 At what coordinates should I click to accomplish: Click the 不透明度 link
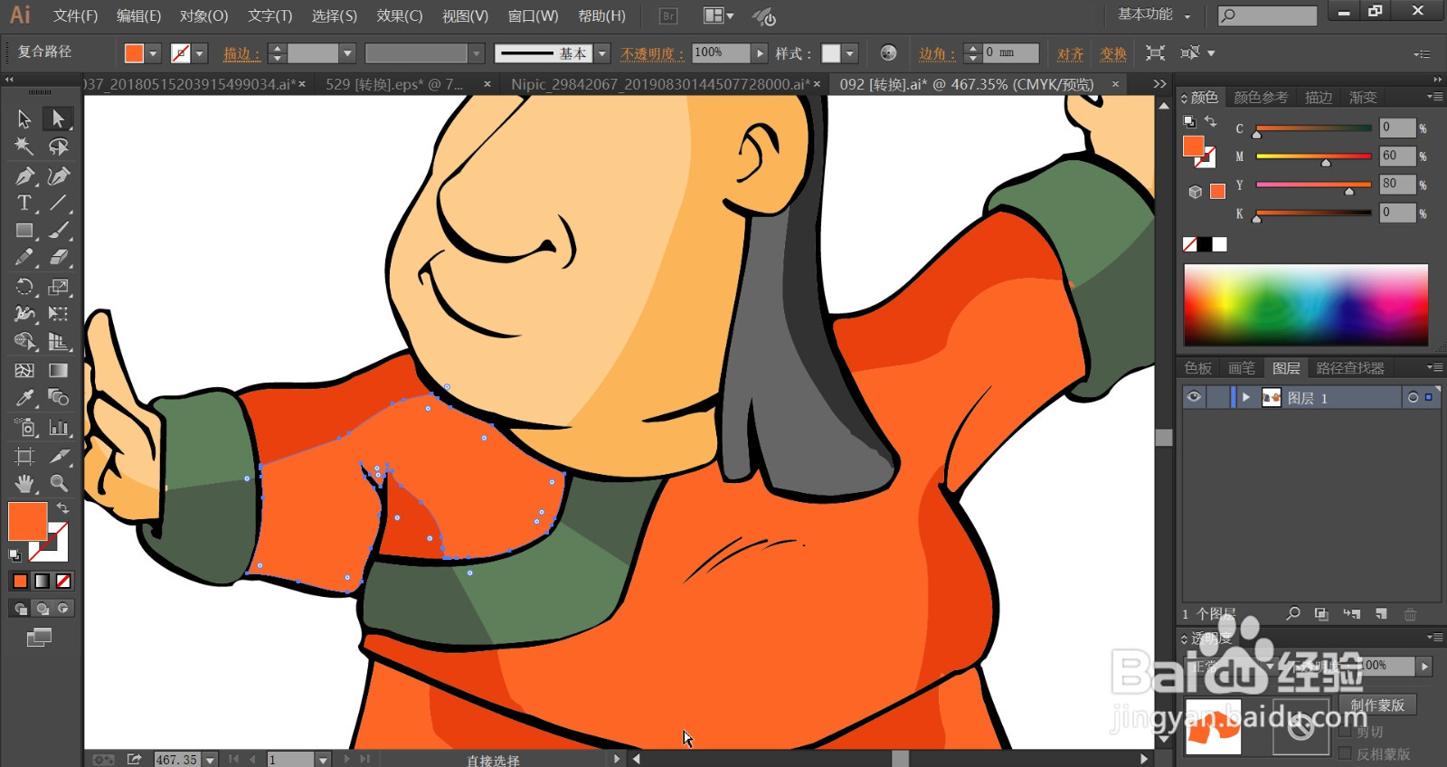click(652, 53)
